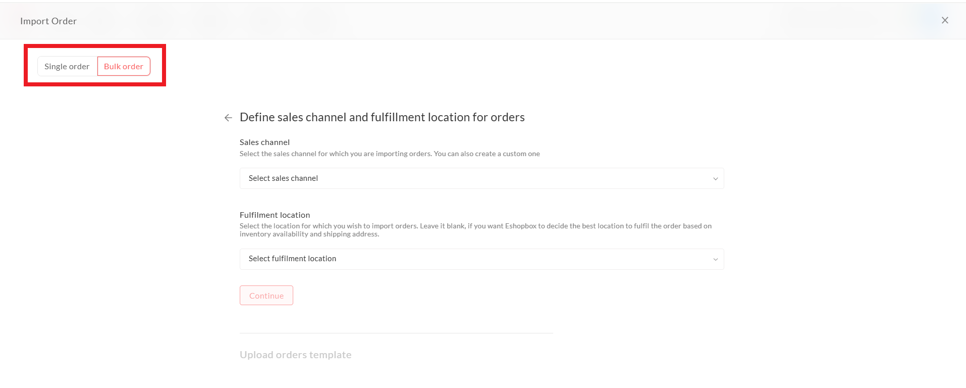This screenshot has width=966, height=388.
Task: Click the Sales channel field label
Action: click(x=264, y=142)
